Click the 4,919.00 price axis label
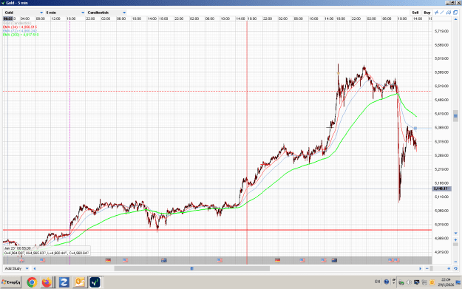This screenshot has height=289, width=462. point(441,252)
